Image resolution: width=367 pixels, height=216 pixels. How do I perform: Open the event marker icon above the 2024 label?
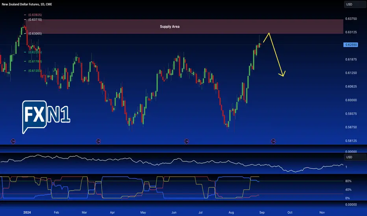pyautogui.click(x=13, y=141)
